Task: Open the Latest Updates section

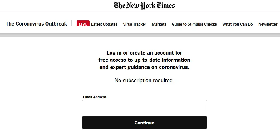Action: (104, 24)
